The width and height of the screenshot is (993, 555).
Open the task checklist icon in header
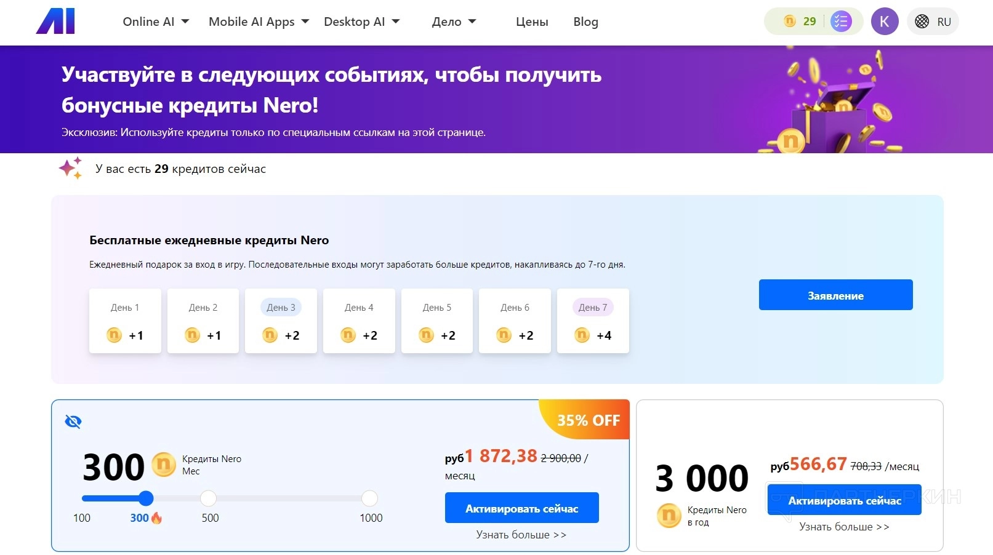(x=840, y=22)
